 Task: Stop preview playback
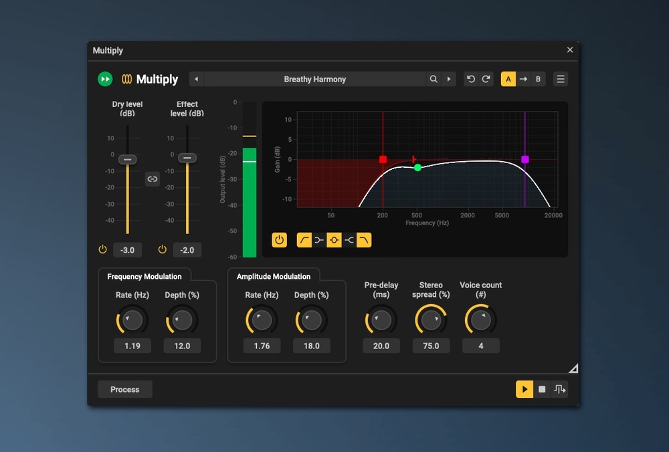[542, 389]
